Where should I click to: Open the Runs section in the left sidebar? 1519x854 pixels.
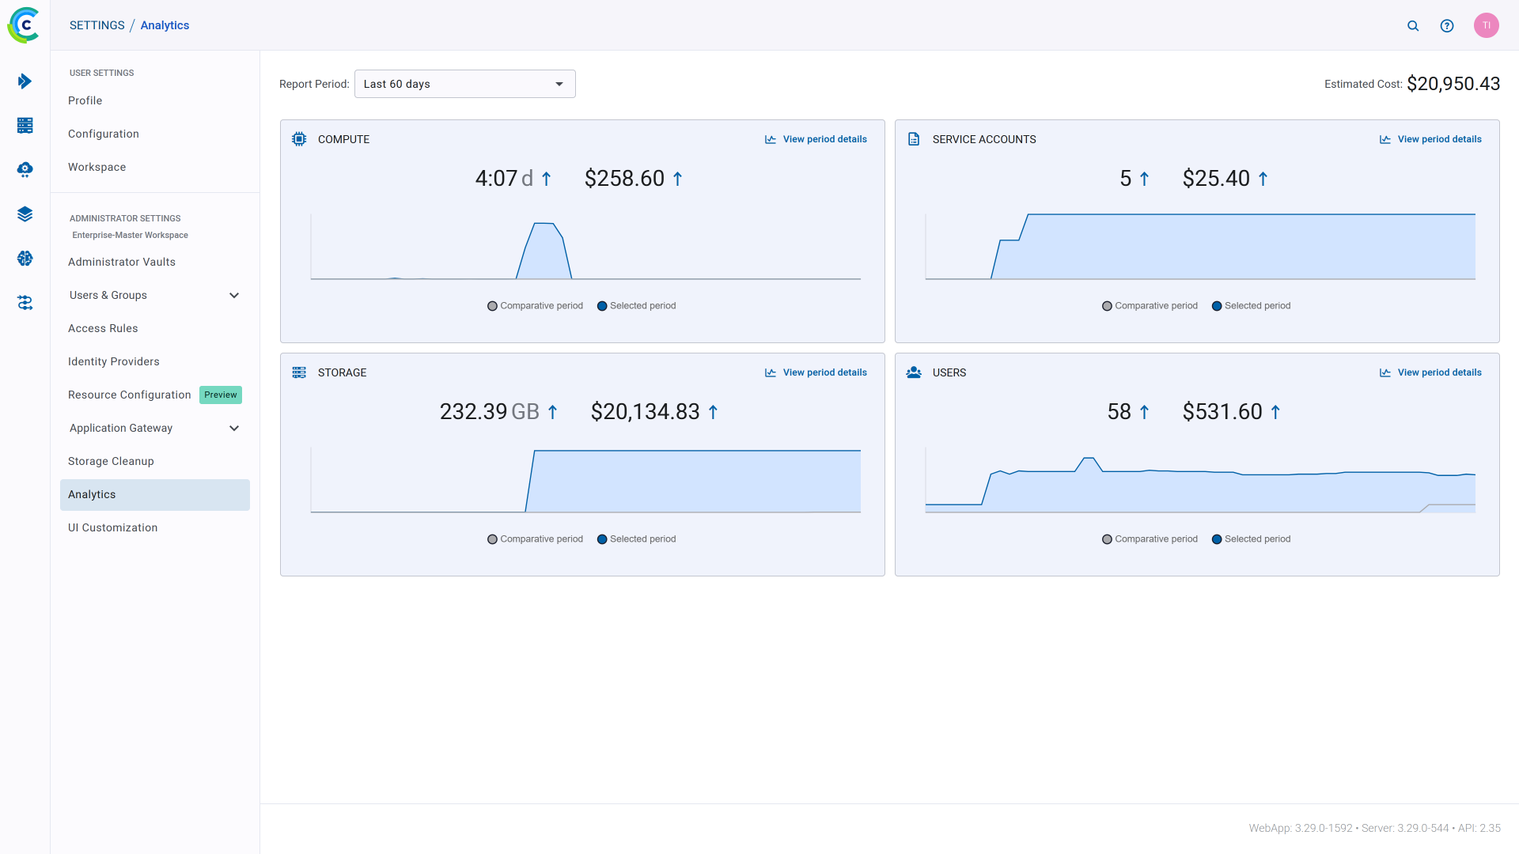[25, 80]
